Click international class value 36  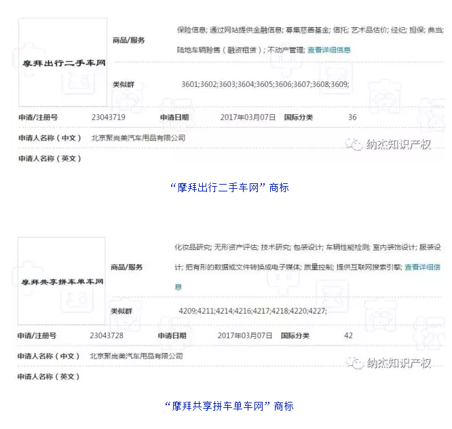pos(352,117)
